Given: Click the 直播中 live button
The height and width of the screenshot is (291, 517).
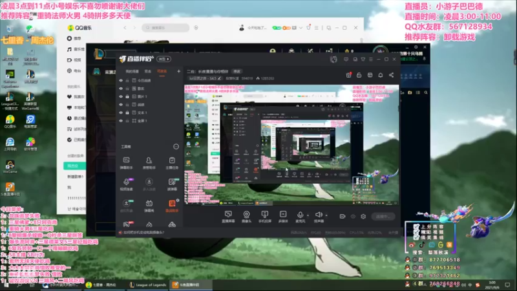Looking at the screenshot, I should [383, 217].
